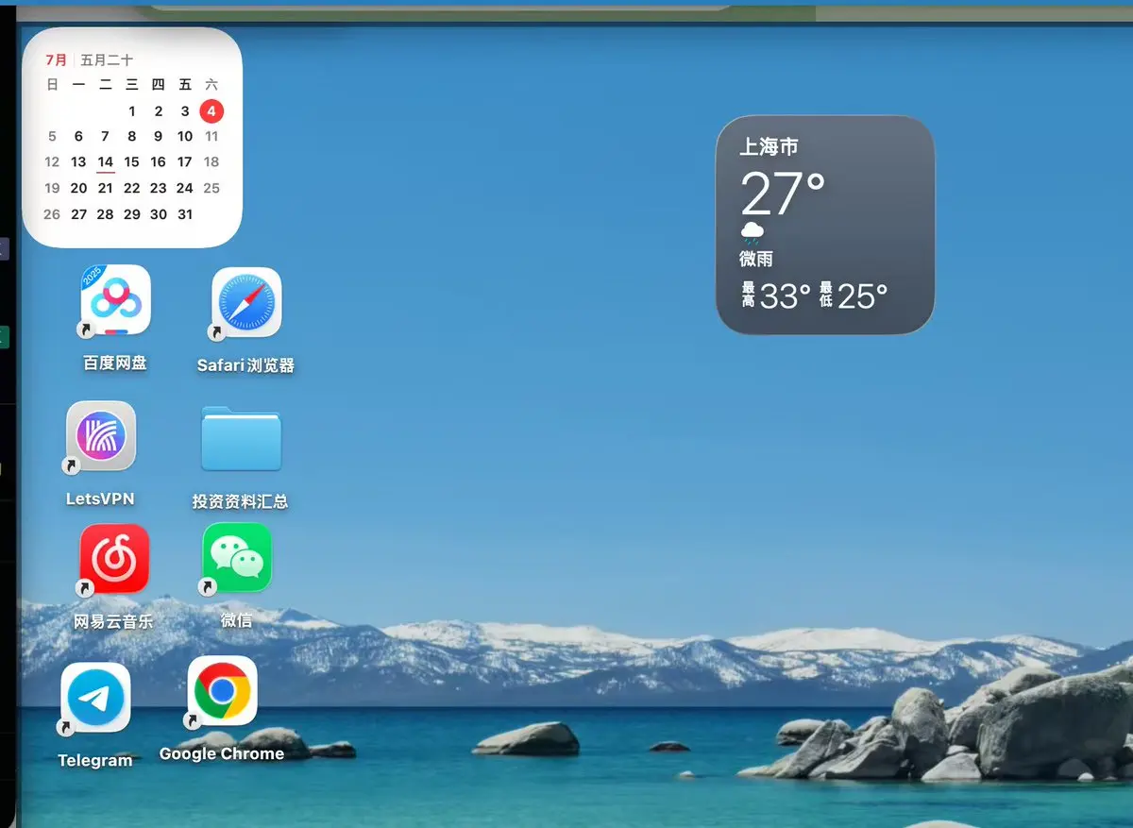Open the 网易云音乐 app icon
The image size is (1133, 828).
[x=114, y=558]
